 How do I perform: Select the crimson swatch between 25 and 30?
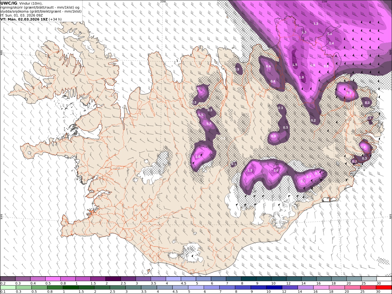coord(367,288)
